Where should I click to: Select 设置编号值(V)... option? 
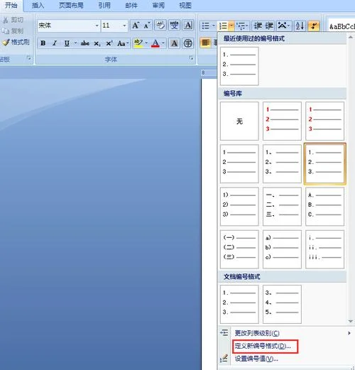(x=256, y=359)
